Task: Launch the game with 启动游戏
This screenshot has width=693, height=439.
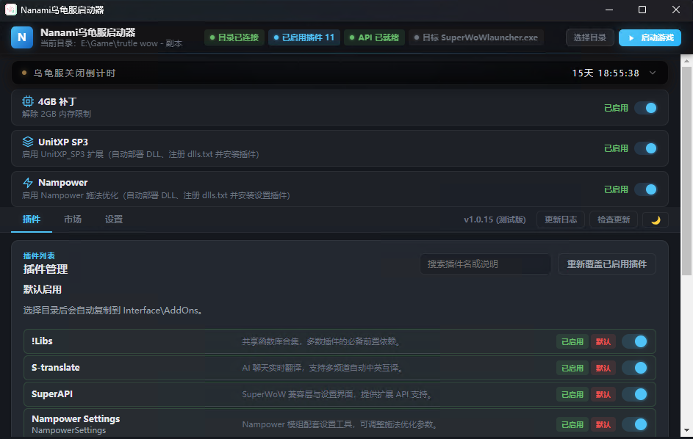Action: pyautogui.click(x=650, y=37)
